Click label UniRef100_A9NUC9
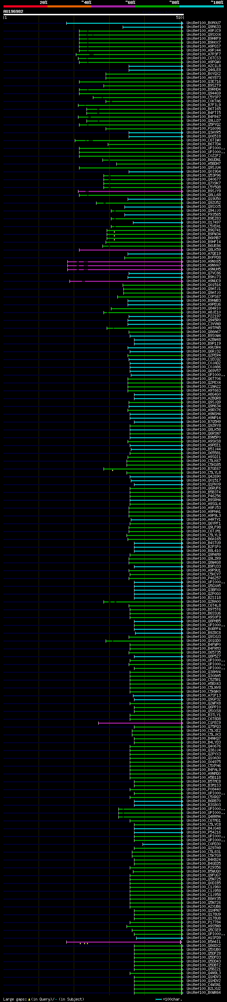The height and width of the screenshot is (1002, 227). 203,281
